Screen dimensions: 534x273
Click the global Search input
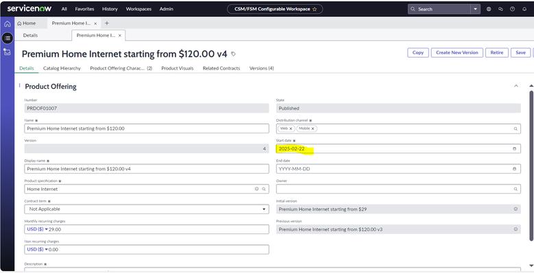pyautogui.click(x=439, y=9)
